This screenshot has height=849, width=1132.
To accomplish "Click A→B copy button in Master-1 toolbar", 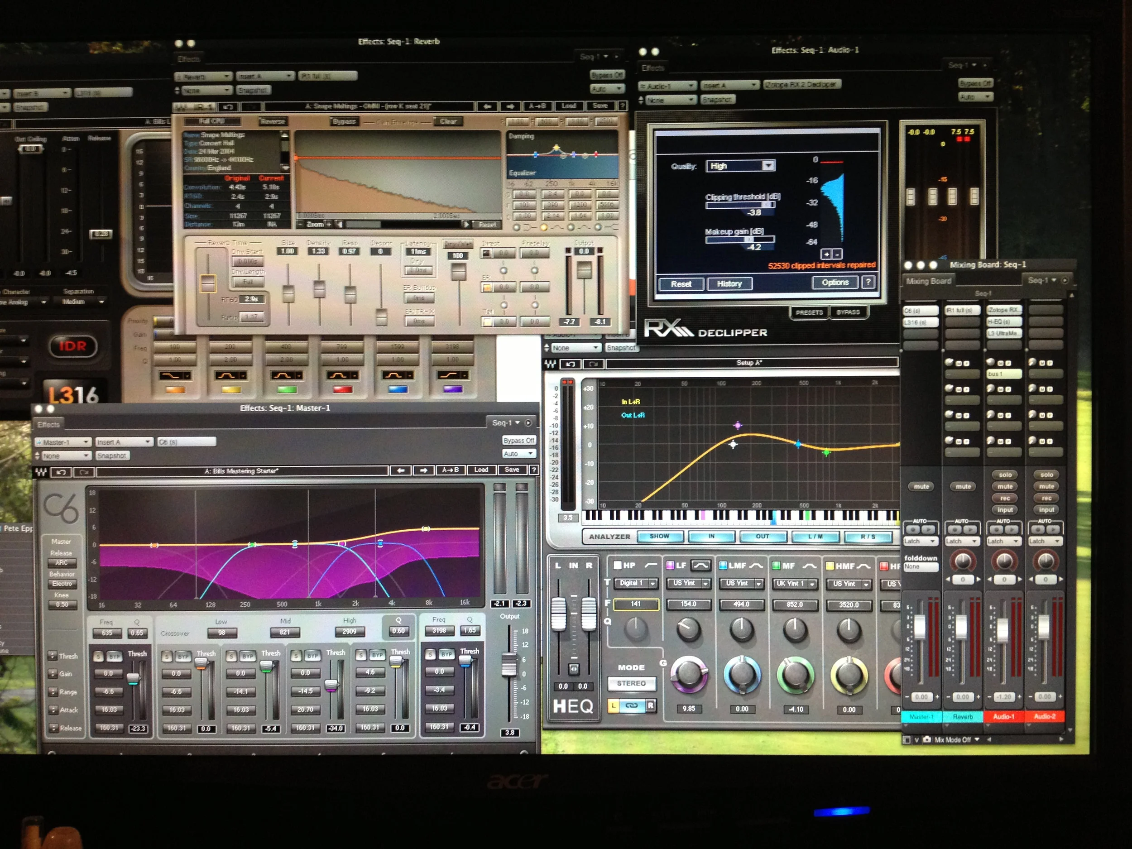I will [x=451, y=470].
